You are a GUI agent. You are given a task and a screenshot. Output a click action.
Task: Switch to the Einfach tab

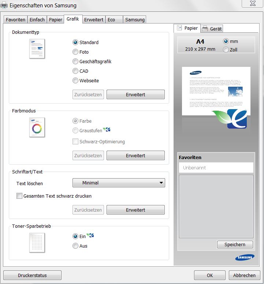37,19
